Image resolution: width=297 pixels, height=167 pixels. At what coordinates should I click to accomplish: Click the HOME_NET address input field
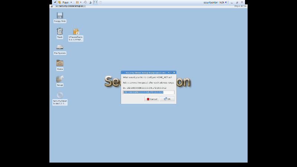(x=149, y=92)
